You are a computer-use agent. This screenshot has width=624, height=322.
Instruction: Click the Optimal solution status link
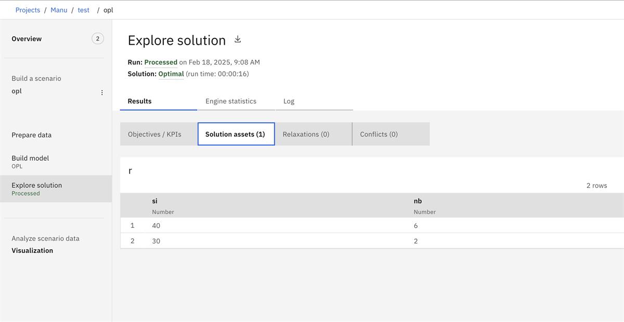tap(171, 74)
